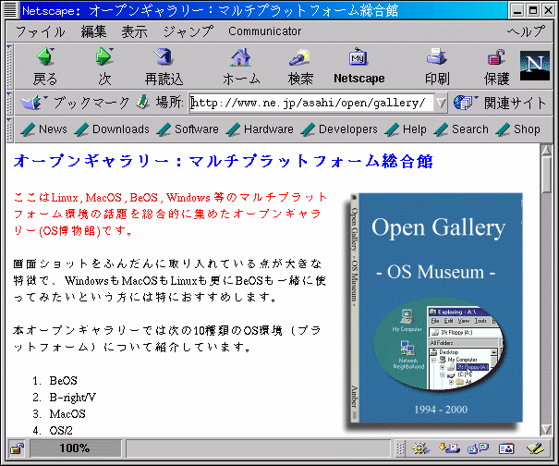This screenshot has height=466, width=559.
Task: Click the My Netscape toolbar icon
Action: 358,57
